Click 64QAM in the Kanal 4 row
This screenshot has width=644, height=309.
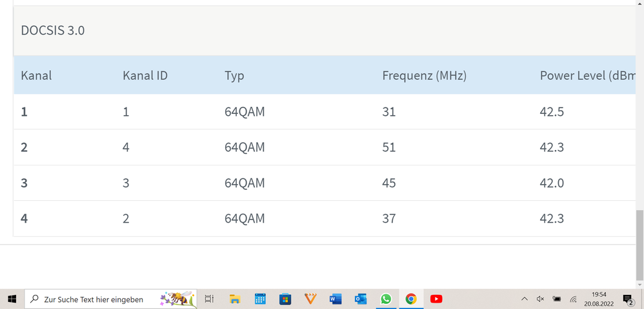pos(245,218)
